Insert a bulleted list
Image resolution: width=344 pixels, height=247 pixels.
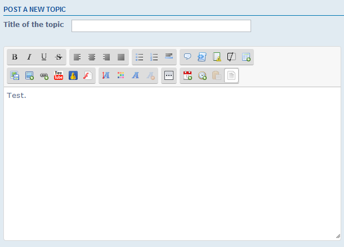(x=140, y=57)
